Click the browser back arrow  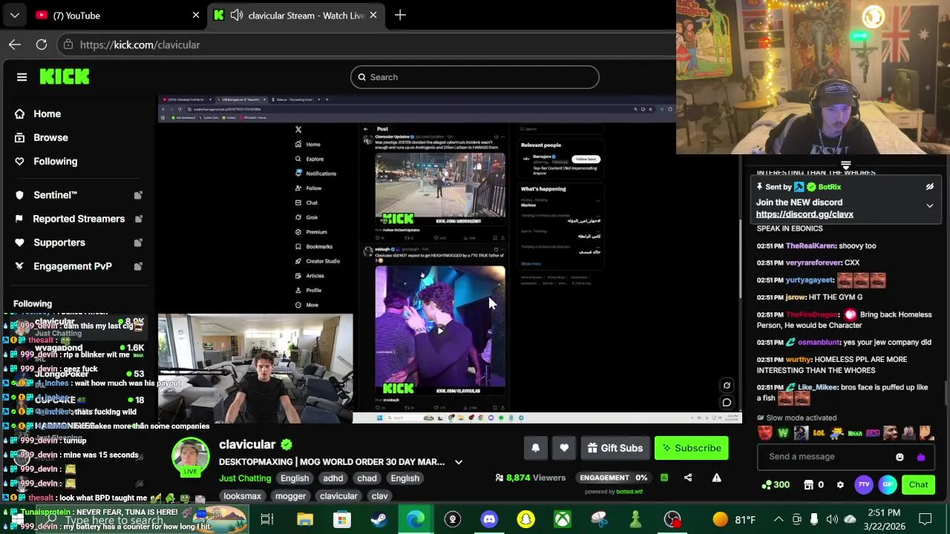pos(15,44)
